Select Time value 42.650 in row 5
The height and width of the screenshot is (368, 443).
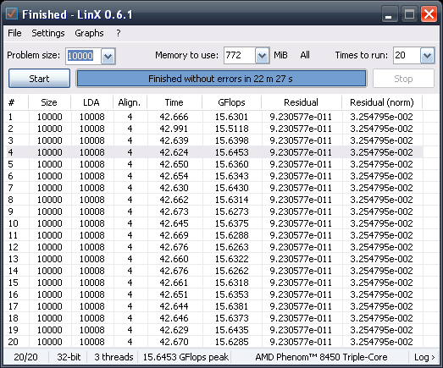coord(174,164)
